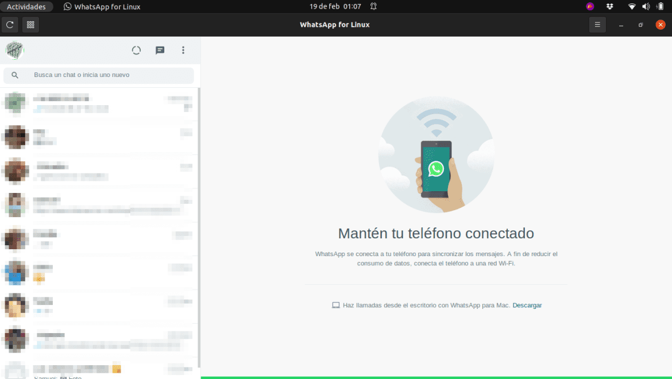Restore the WhatsApp for Linux window size
Viewport: 672px width, 379px height.
[x=641, y=25]
